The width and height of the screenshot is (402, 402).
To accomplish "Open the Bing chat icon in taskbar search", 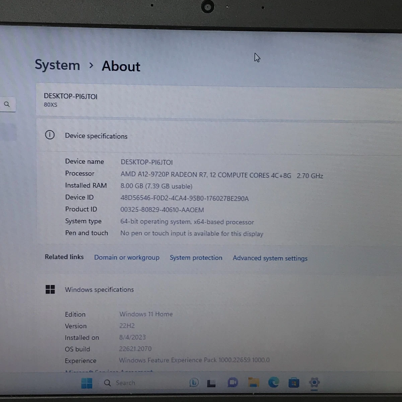I will coord(194,382).
